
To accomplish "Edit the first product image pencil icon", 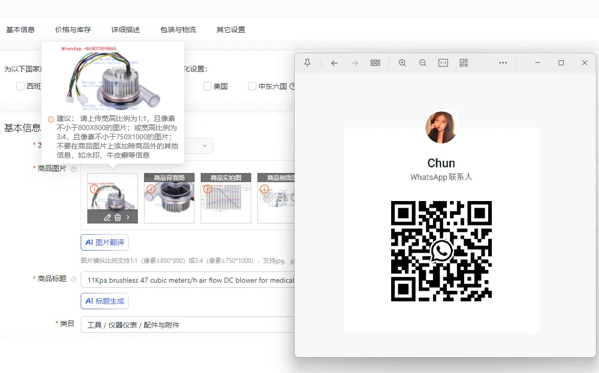I will click(x=107, y=217).
